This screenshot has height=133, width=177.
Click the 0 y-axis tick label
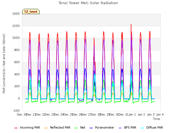[19, 99]
